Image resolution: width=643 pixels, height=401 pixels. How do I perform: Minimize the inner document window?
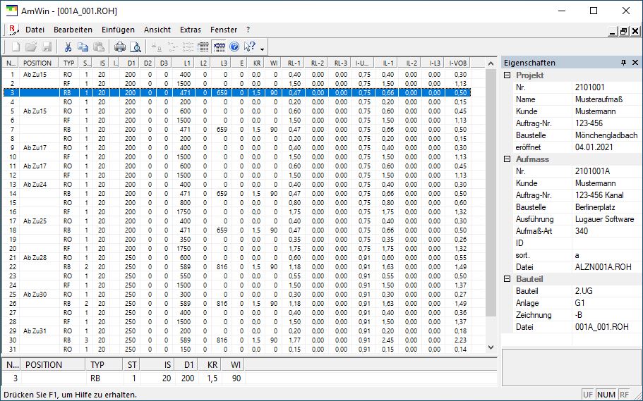613,31
